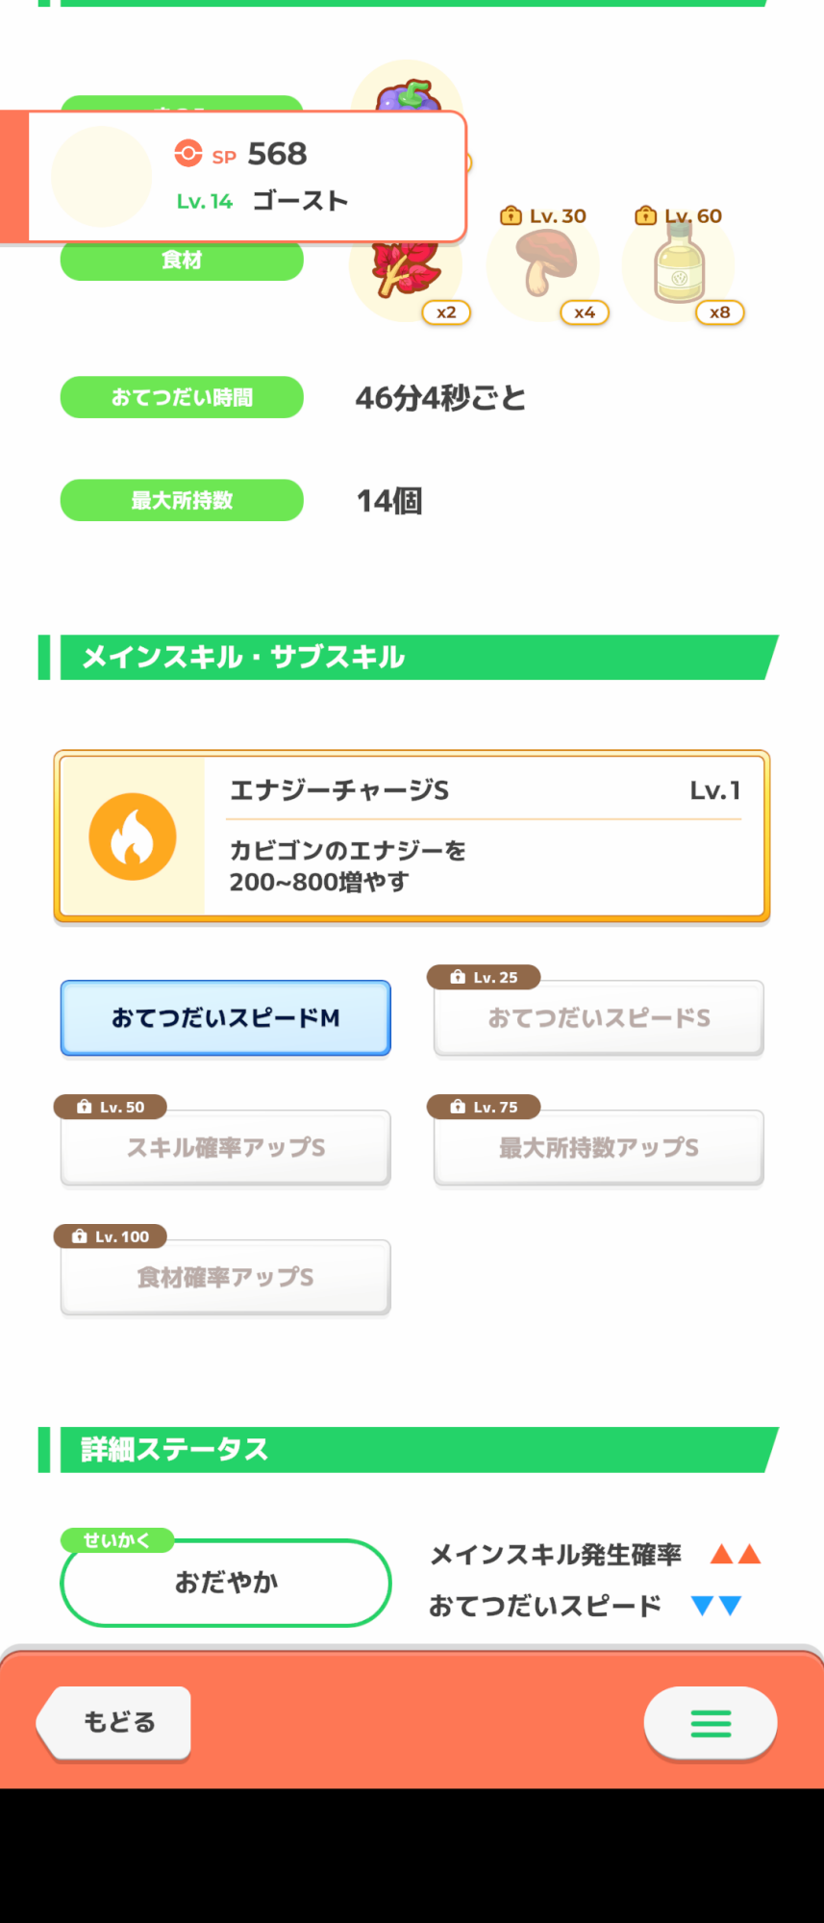Tap the locked 食材確率アップS subskill

226,1278
